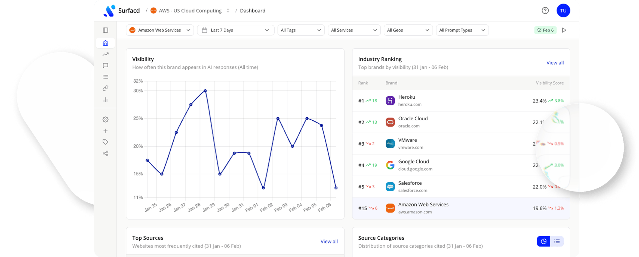This screenshot has width=639, height=257.
Task: Click the salesforce.com domain text
Action: (x=413, y=190)
